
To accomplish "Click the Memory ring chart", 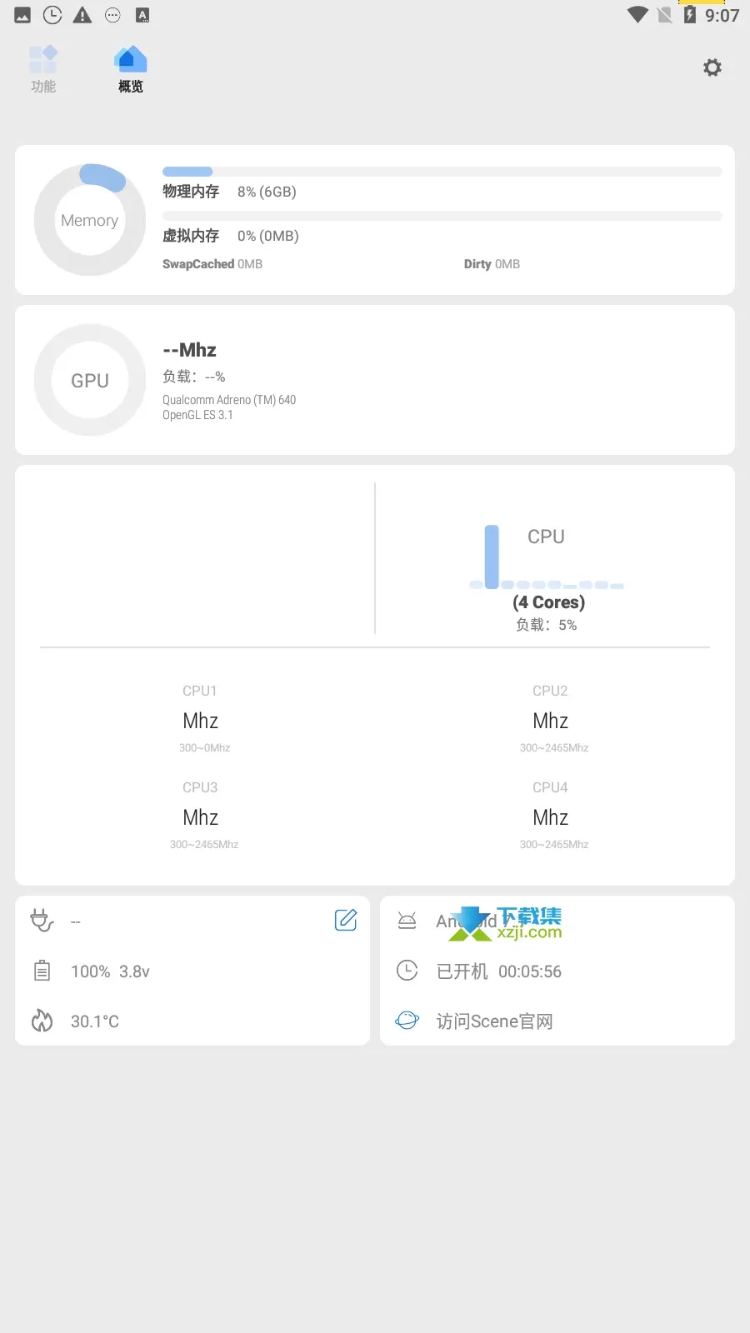I will click(88, 219).
